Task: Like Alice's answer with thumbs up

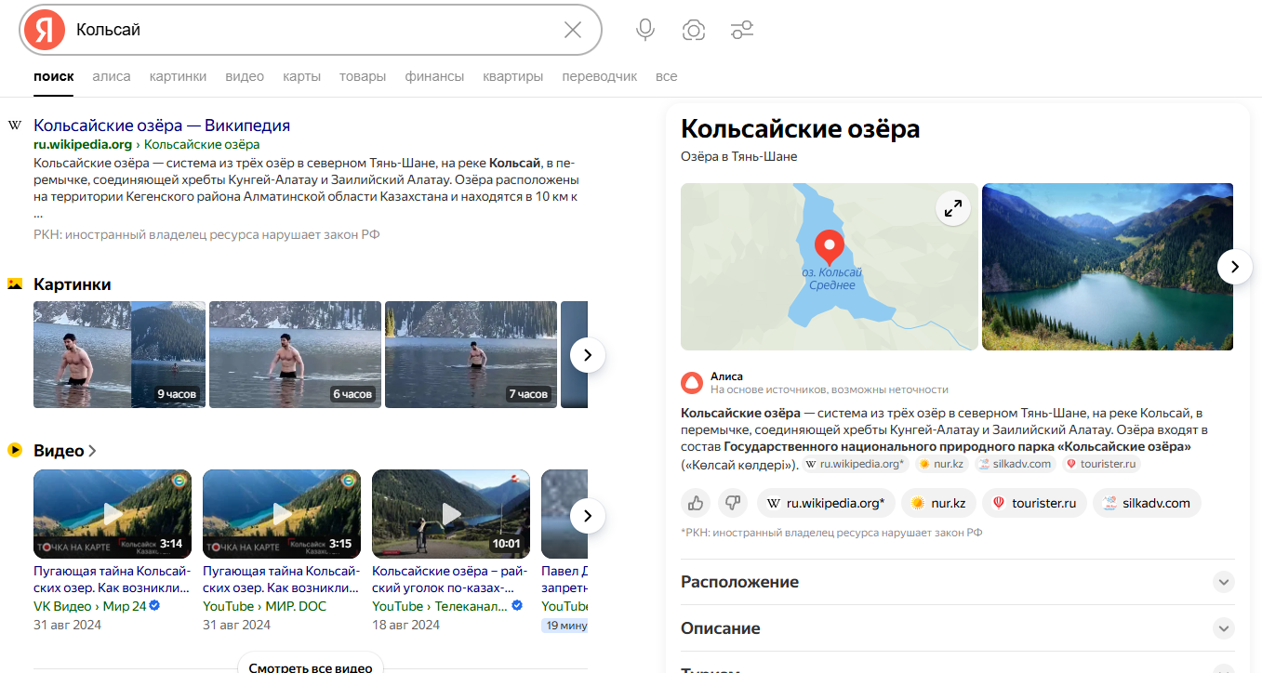Action: [x=696, y=503]
